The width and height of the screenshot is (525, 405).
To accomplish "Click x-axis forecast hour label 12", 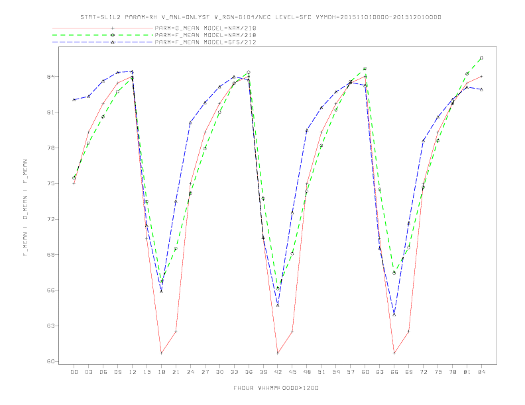I will 133,372.
